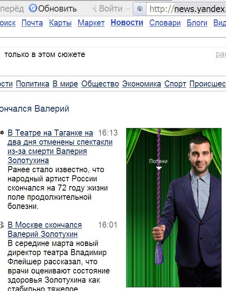Open the Карты service link

click(60, 23)
